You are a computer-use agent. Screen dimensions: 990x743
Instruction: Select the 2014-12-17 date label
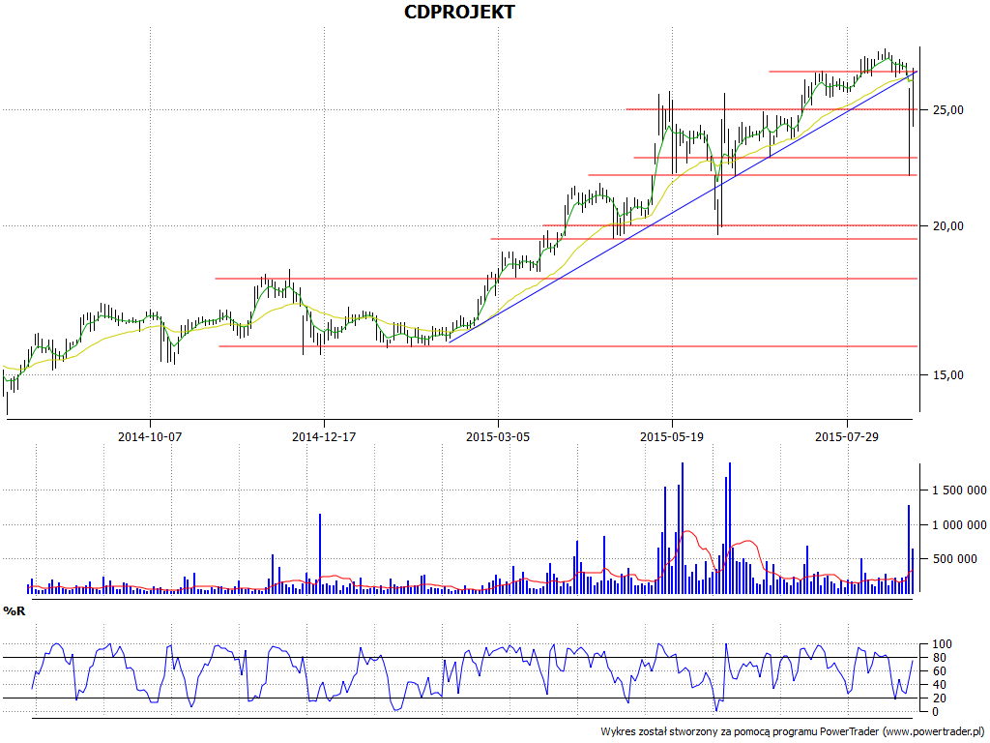coord(324,436)
